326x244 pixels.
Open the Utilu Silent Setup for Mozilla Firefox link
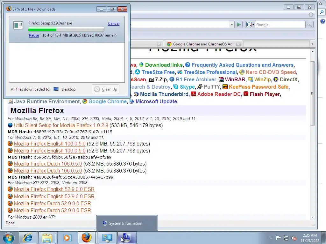coord(61,125)
